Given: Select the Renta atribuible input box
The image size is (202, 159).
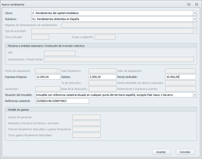Looking at the screenshot, I should tap(180, 77).
